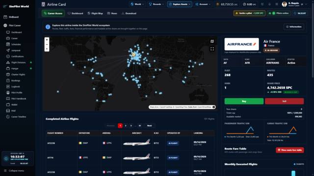Click the map zoom out minus button
The image size is (314, 176).
click(47, 44)
